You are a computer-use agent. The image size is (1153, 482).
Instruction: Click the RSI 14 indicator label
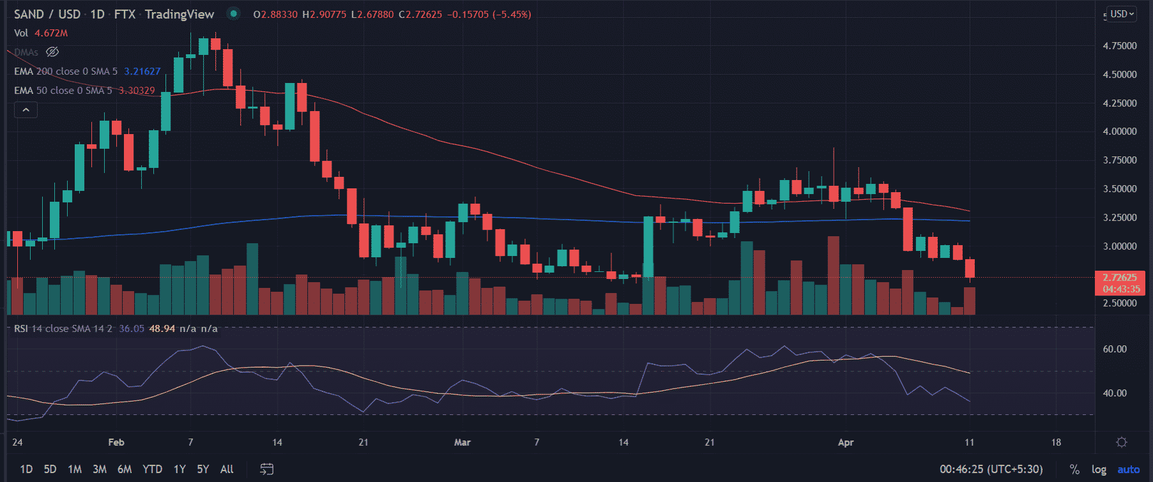(x=63, y=329)
